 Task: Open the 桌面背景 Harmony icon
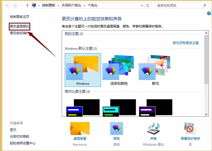click(x=80, y=129)
